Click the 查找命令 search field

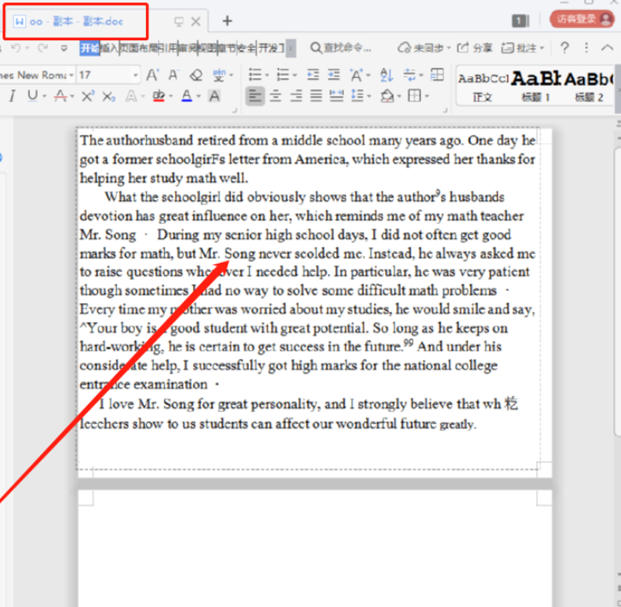pyautogui.click(x=341, y=47)
